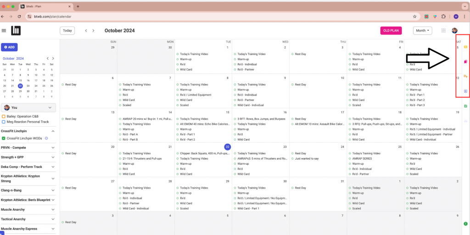470x235 pixels.
Task: Open a new browser tab
Action: pos(78,6)
